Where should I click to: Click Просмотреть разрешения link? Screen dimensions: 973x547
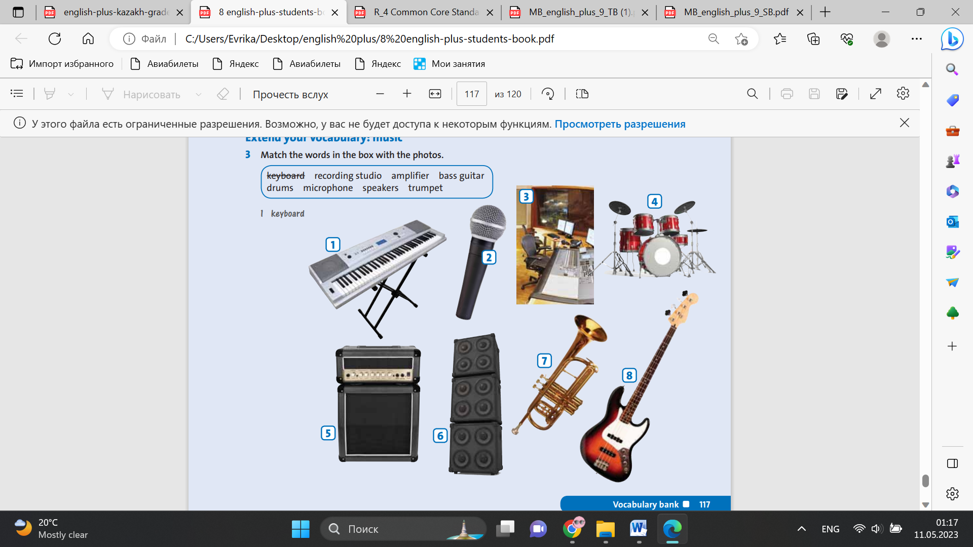point(620,124)
